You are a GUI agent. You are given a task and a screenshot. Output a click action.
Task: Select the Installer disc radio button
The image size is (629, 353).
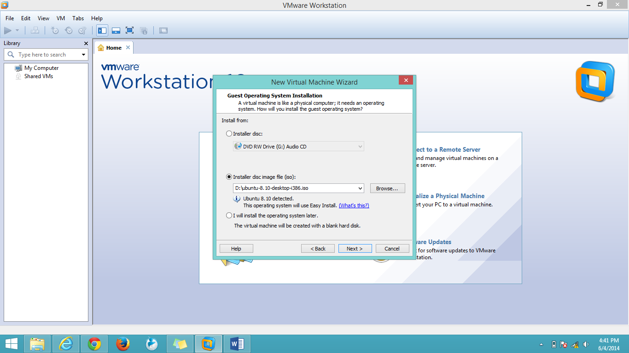click(x=229, y=133)
